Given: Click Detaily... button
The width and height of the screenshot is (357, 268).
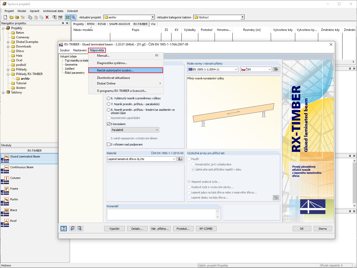Looking at the screenshot, I should (137, 229).
